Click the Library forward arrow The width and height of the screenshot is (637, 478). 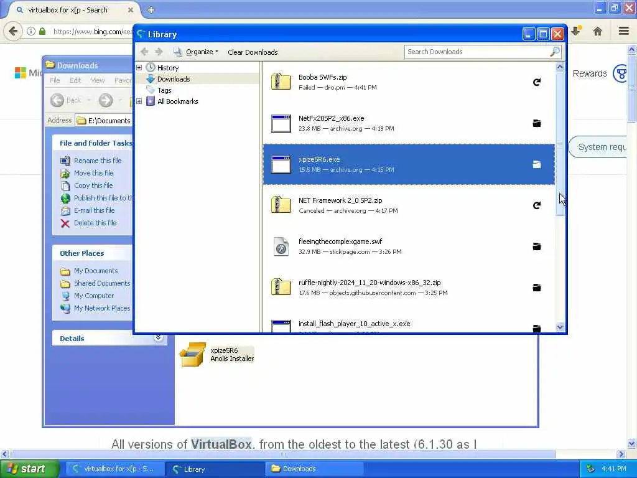pyautogui.click(x=159, y=52)
